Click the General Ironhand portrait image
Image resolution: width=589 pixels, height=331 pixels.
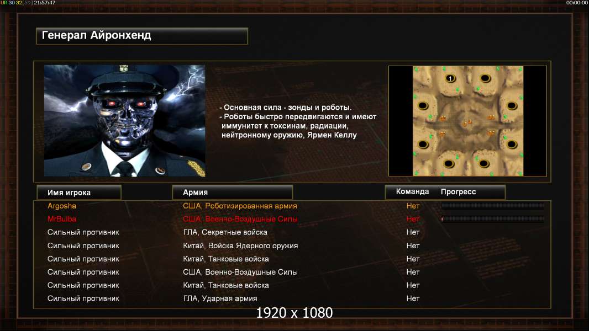click(x=125, y=120)
